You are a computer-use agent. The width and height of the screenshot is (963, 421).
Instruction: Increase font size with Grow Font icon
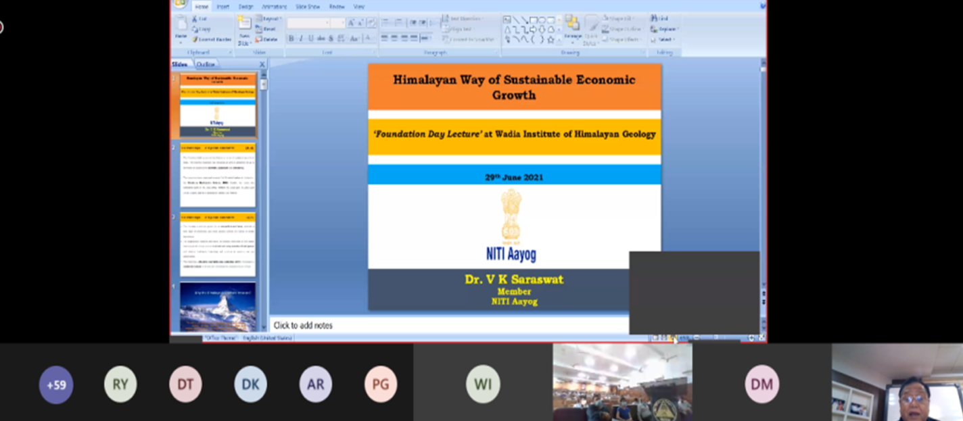(351, 23)
